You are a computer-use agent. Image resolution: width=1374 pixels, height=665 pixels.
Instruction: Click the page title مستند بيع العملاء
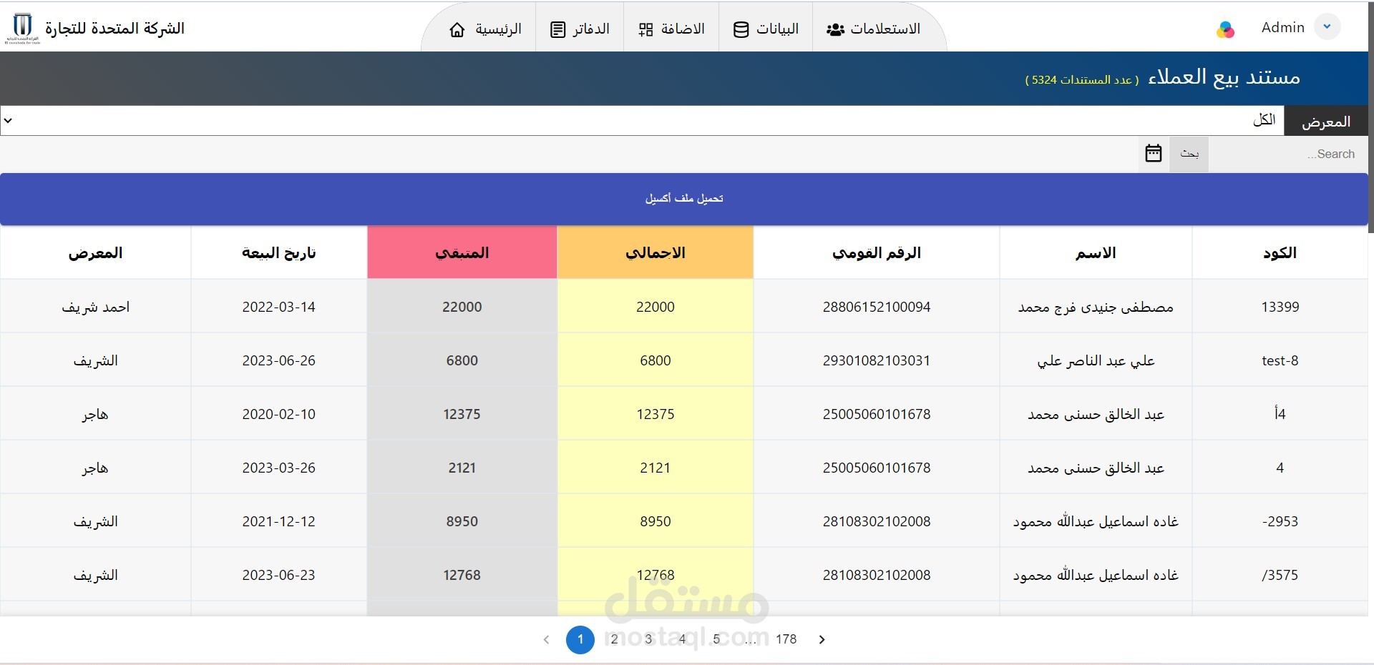pyautogui.click(x=1224, y=77)
